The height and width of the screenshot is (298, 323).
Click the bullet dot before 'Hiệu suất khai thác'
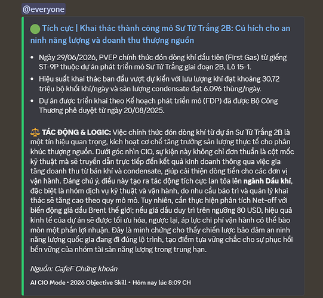32,79
